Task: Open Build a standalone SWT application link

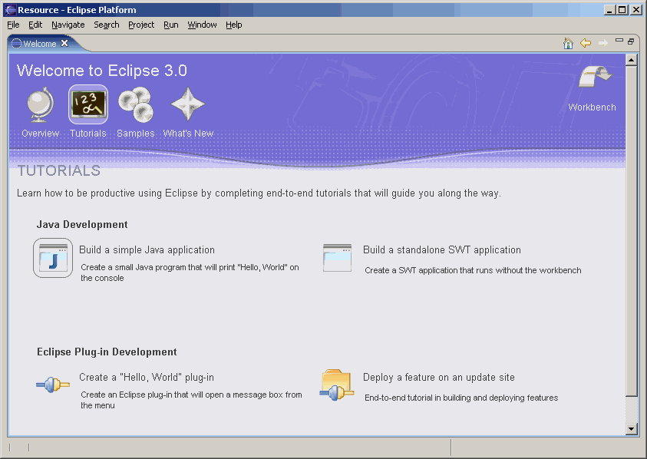Action: pos(442,249)
